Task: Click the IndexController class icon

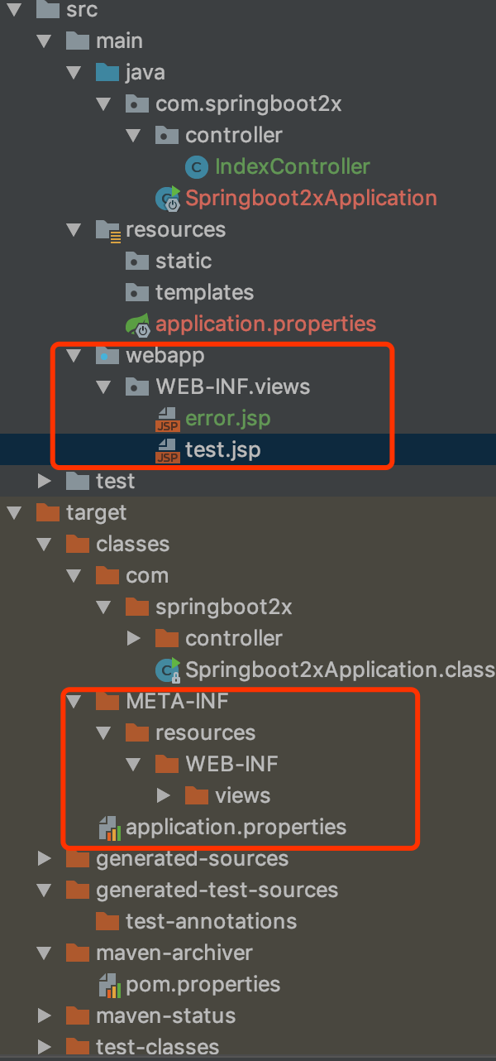Action: (197, 167)
